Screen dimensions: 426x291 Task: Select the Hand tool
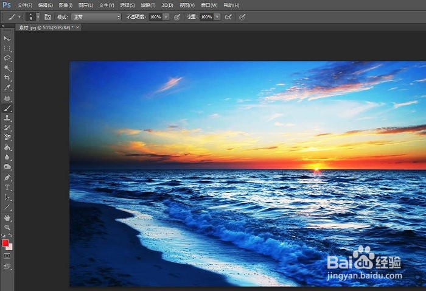[x=7, y=217]
